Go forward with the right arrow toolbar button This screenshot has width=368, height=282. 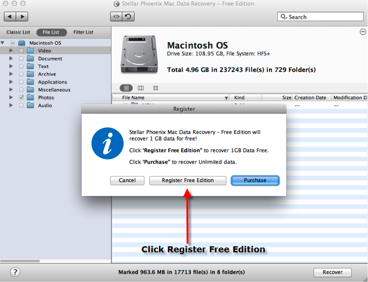click(x=22, y=17)
